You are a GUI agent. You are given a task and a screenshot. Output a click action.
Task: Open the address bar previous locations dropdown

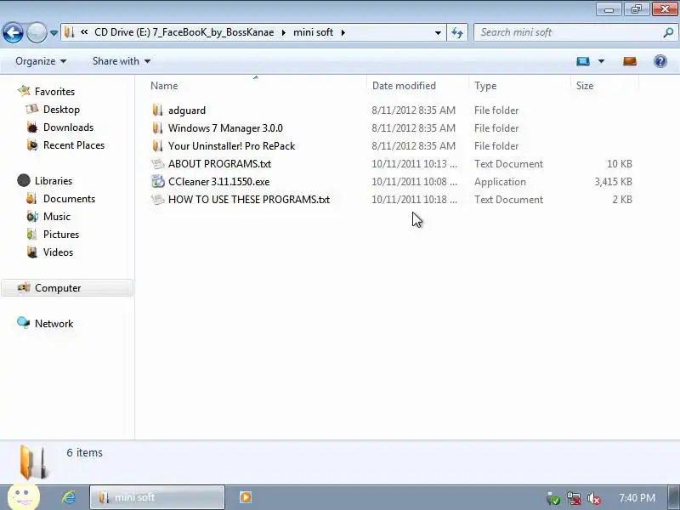[438, 33]
